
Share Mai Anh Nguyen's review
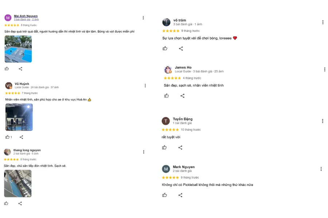click(20, 69)
